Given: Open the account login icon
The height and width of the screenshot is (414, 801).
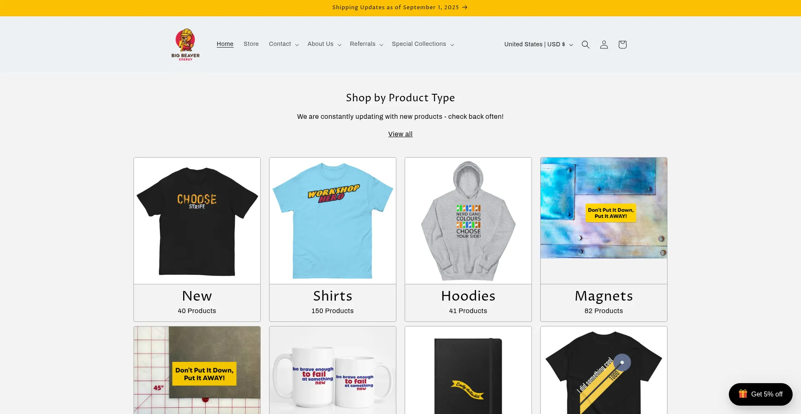Looking at the screenshot, I should click(604, 45).
